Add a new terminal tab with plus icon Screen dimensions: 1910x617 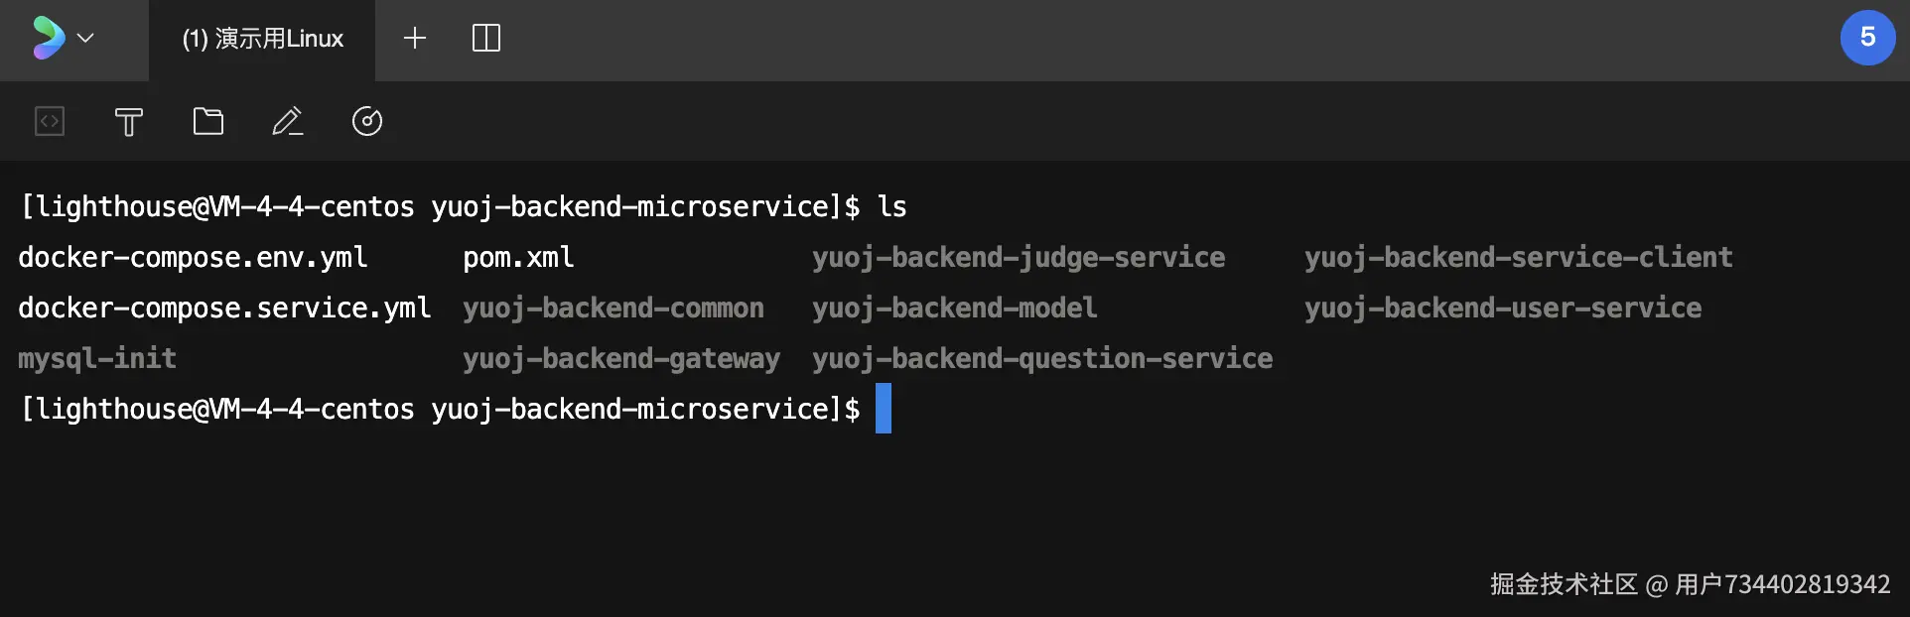tap(415, 38)
